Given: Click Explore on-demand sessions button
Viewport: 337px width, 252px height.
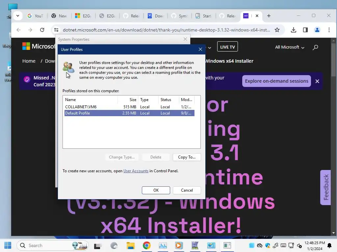Looking at the screenshot, I should coord(276,81).
